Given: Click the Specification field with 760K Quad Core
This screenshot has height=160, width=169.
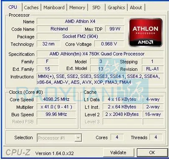Looking at the screenshot, I should [100, 54].
